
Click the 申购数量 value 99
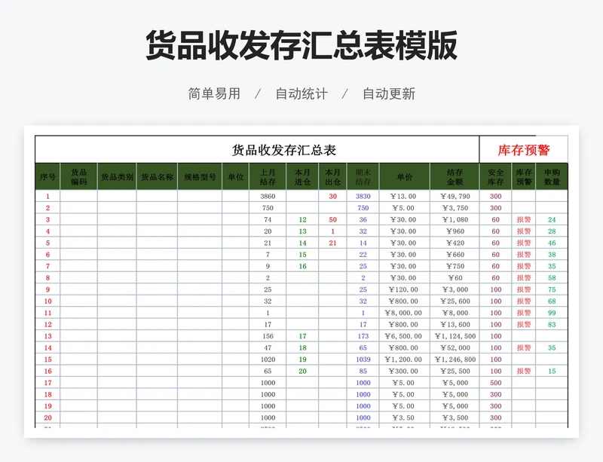552,313
